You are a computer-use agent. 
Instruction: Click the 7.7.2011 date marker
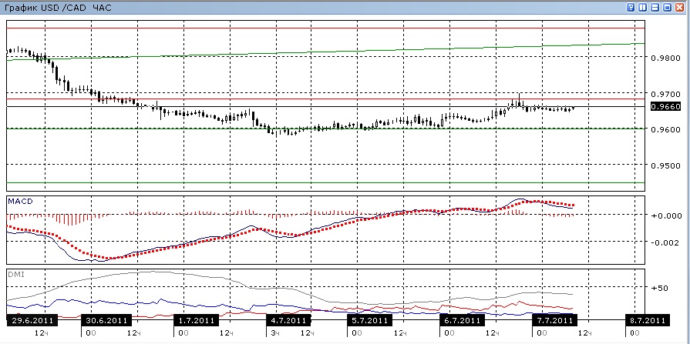(554, 320)
